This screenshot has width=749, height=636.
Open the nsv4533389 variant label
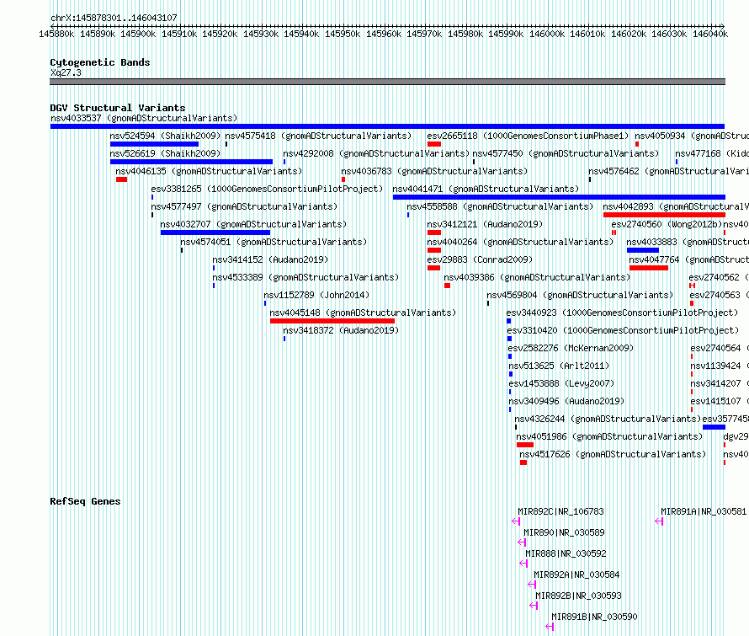coord(305,277)
